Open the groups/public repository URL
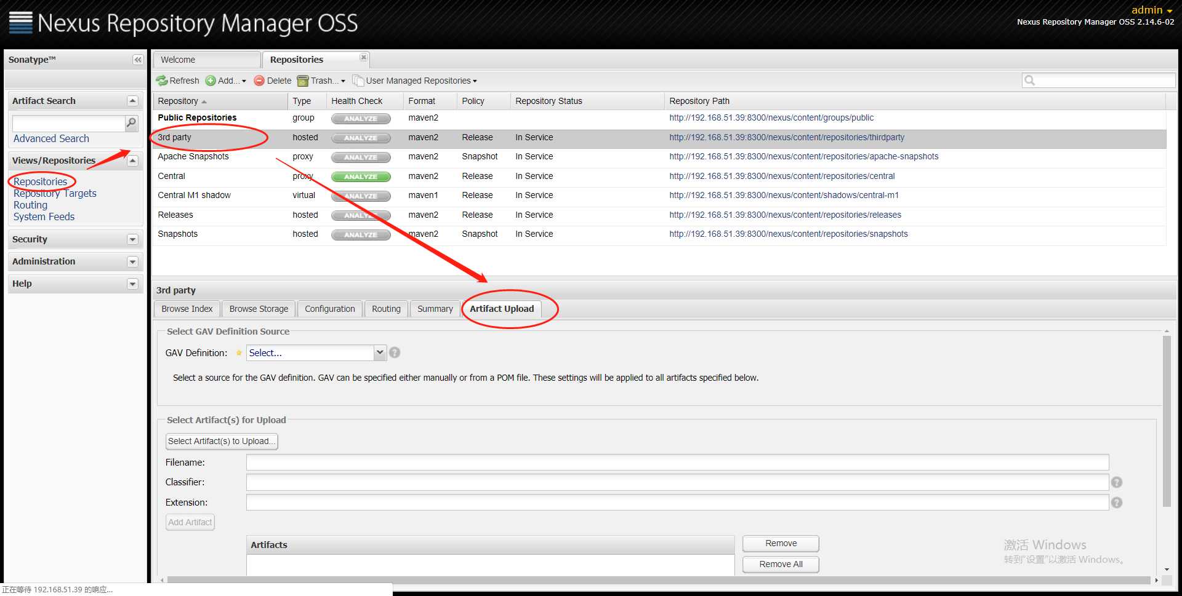The image size is (1182, 596). click(771, 117)
